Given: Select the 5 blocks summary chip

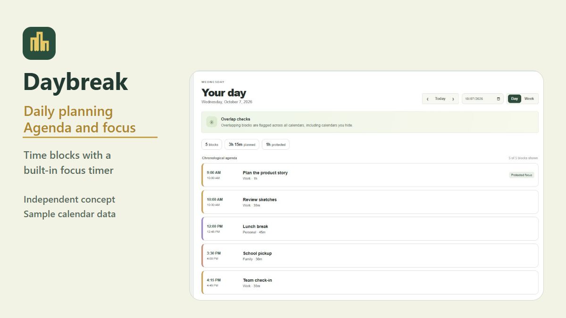Looking at the screenshot, I should click(212, 145).
